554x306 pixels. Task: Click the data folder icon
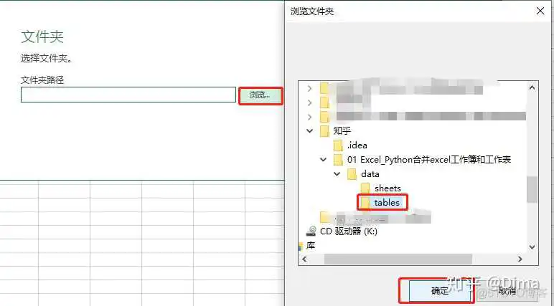[x=352, y=174]
